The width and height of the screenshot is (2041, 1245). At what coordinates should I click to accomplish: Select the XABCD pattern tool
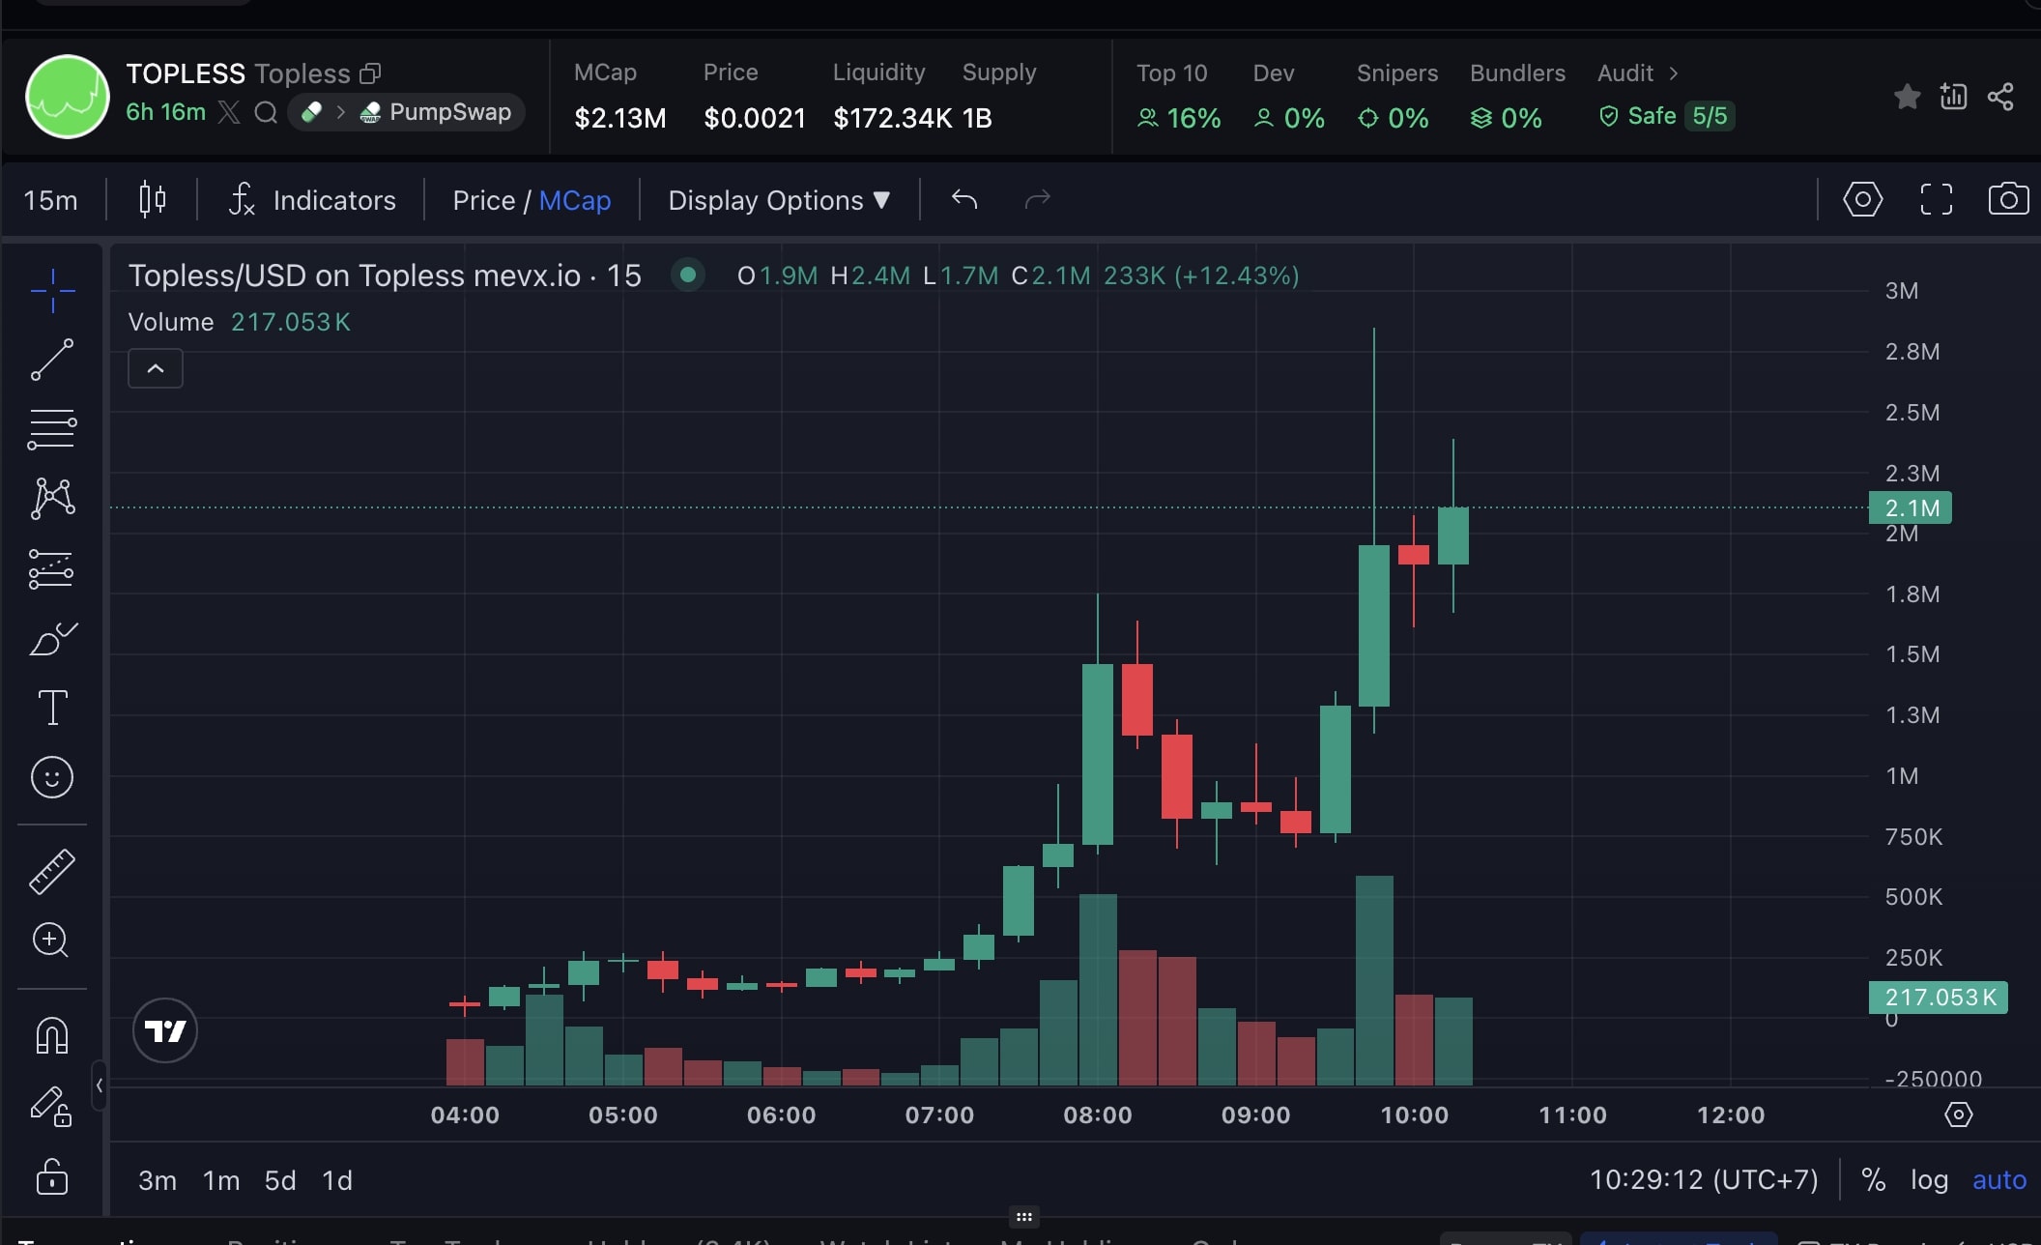(x=52, y=499)
